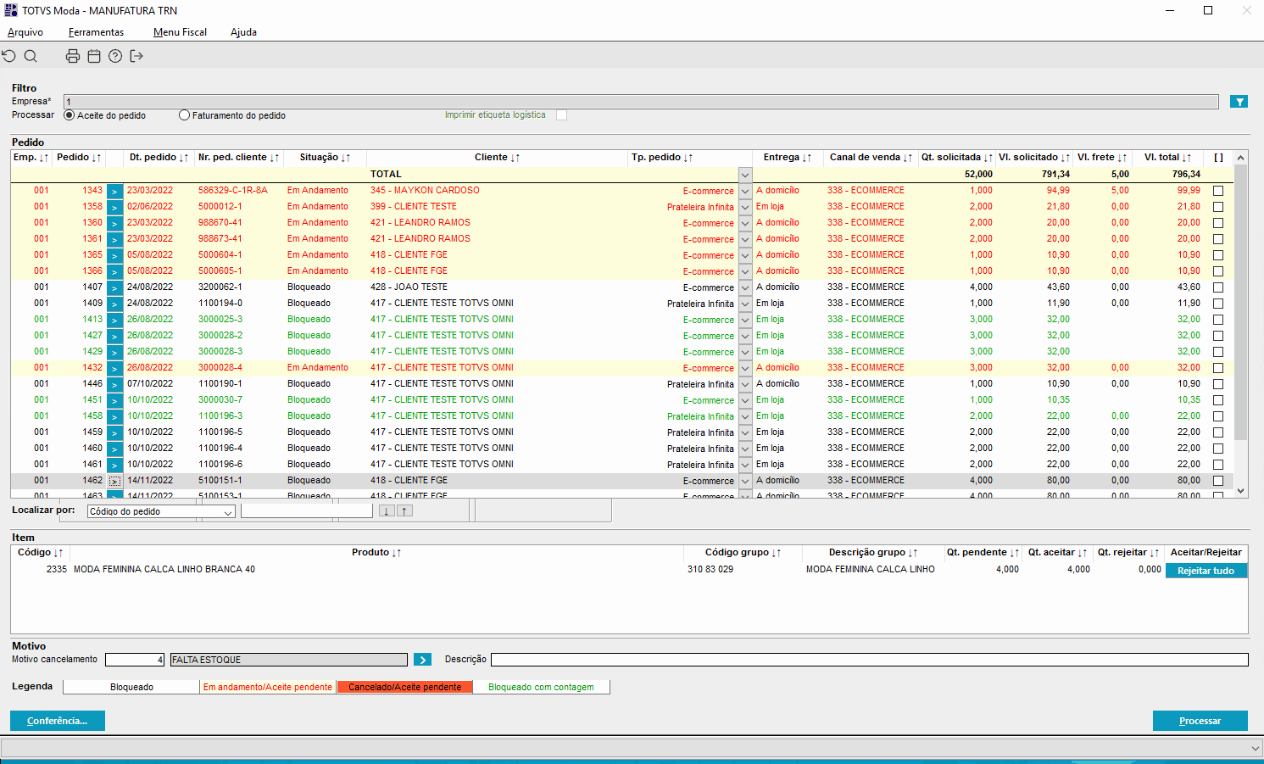Open the Ajuda menu
Viewport: 1264px width, 764px height.
pos(243,32)
